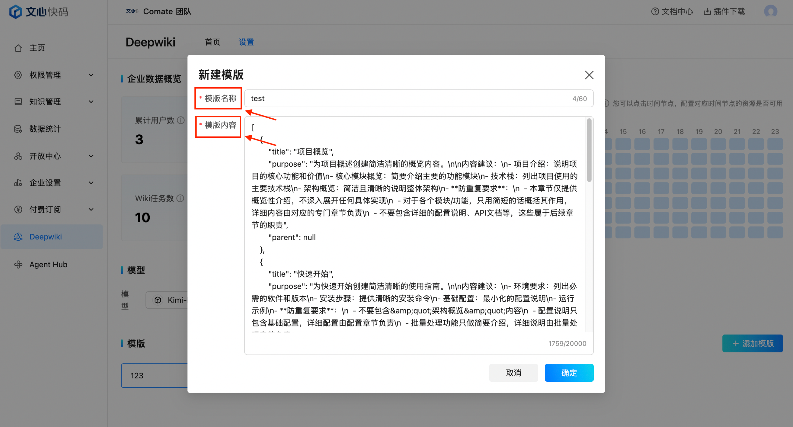
Task: Switch to the 首页 tab
Action: click(x=213, y=42)
